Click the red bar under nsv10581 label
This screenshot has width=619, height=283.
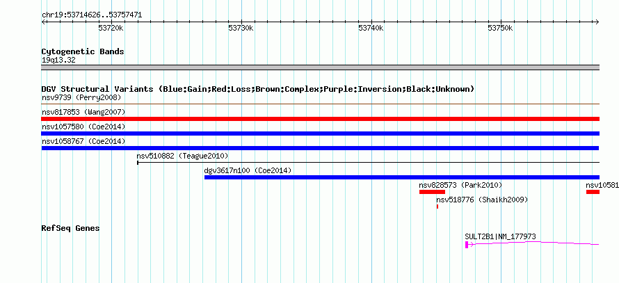[593, 192]
